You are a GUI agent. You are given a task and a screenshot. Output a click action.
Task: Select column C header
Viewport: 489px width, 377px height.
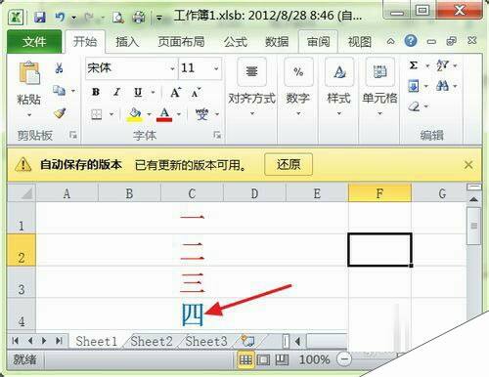point(192,193)
